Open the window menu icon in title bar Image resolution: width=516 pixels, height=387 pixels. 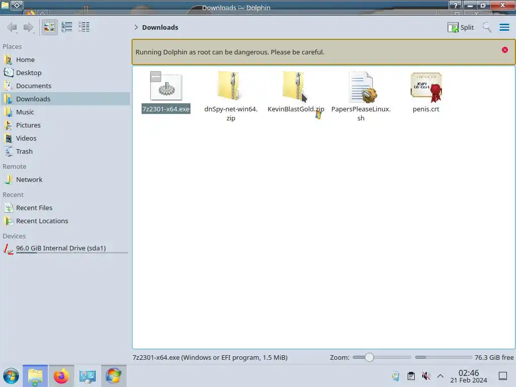[x=5, y=5]
